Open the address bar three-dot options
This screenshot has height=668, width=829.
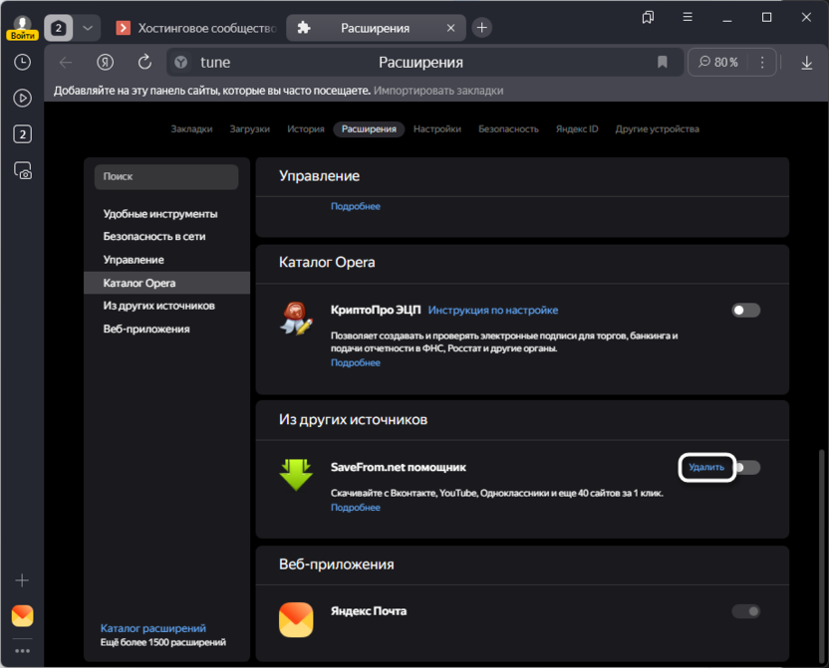pyautogui.click(x=762, y=63)
